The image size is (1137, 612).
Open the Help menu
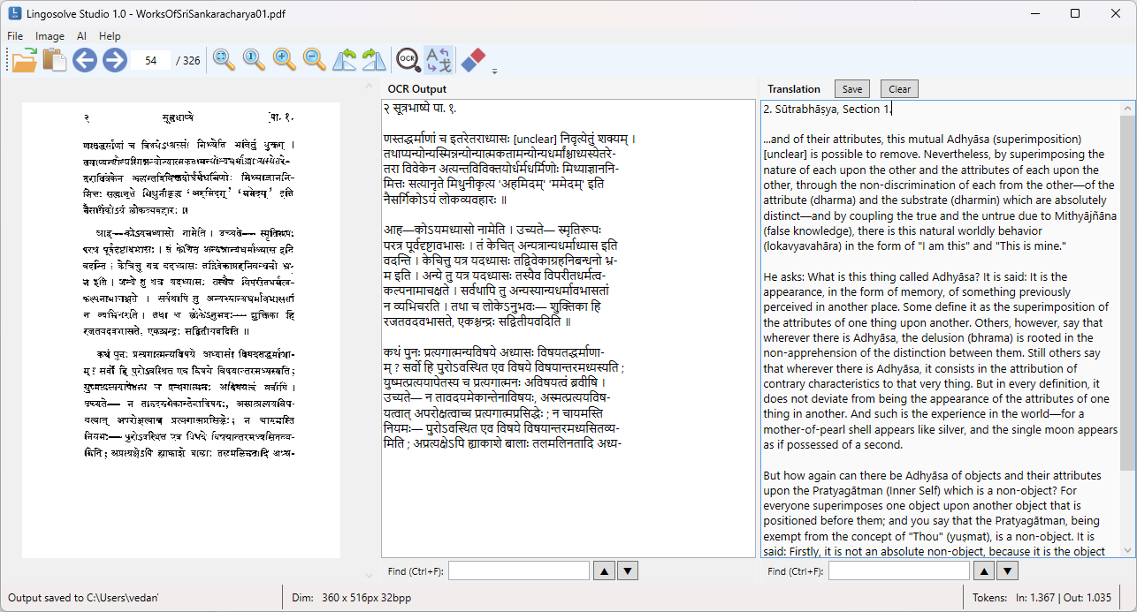click(110, 36)
